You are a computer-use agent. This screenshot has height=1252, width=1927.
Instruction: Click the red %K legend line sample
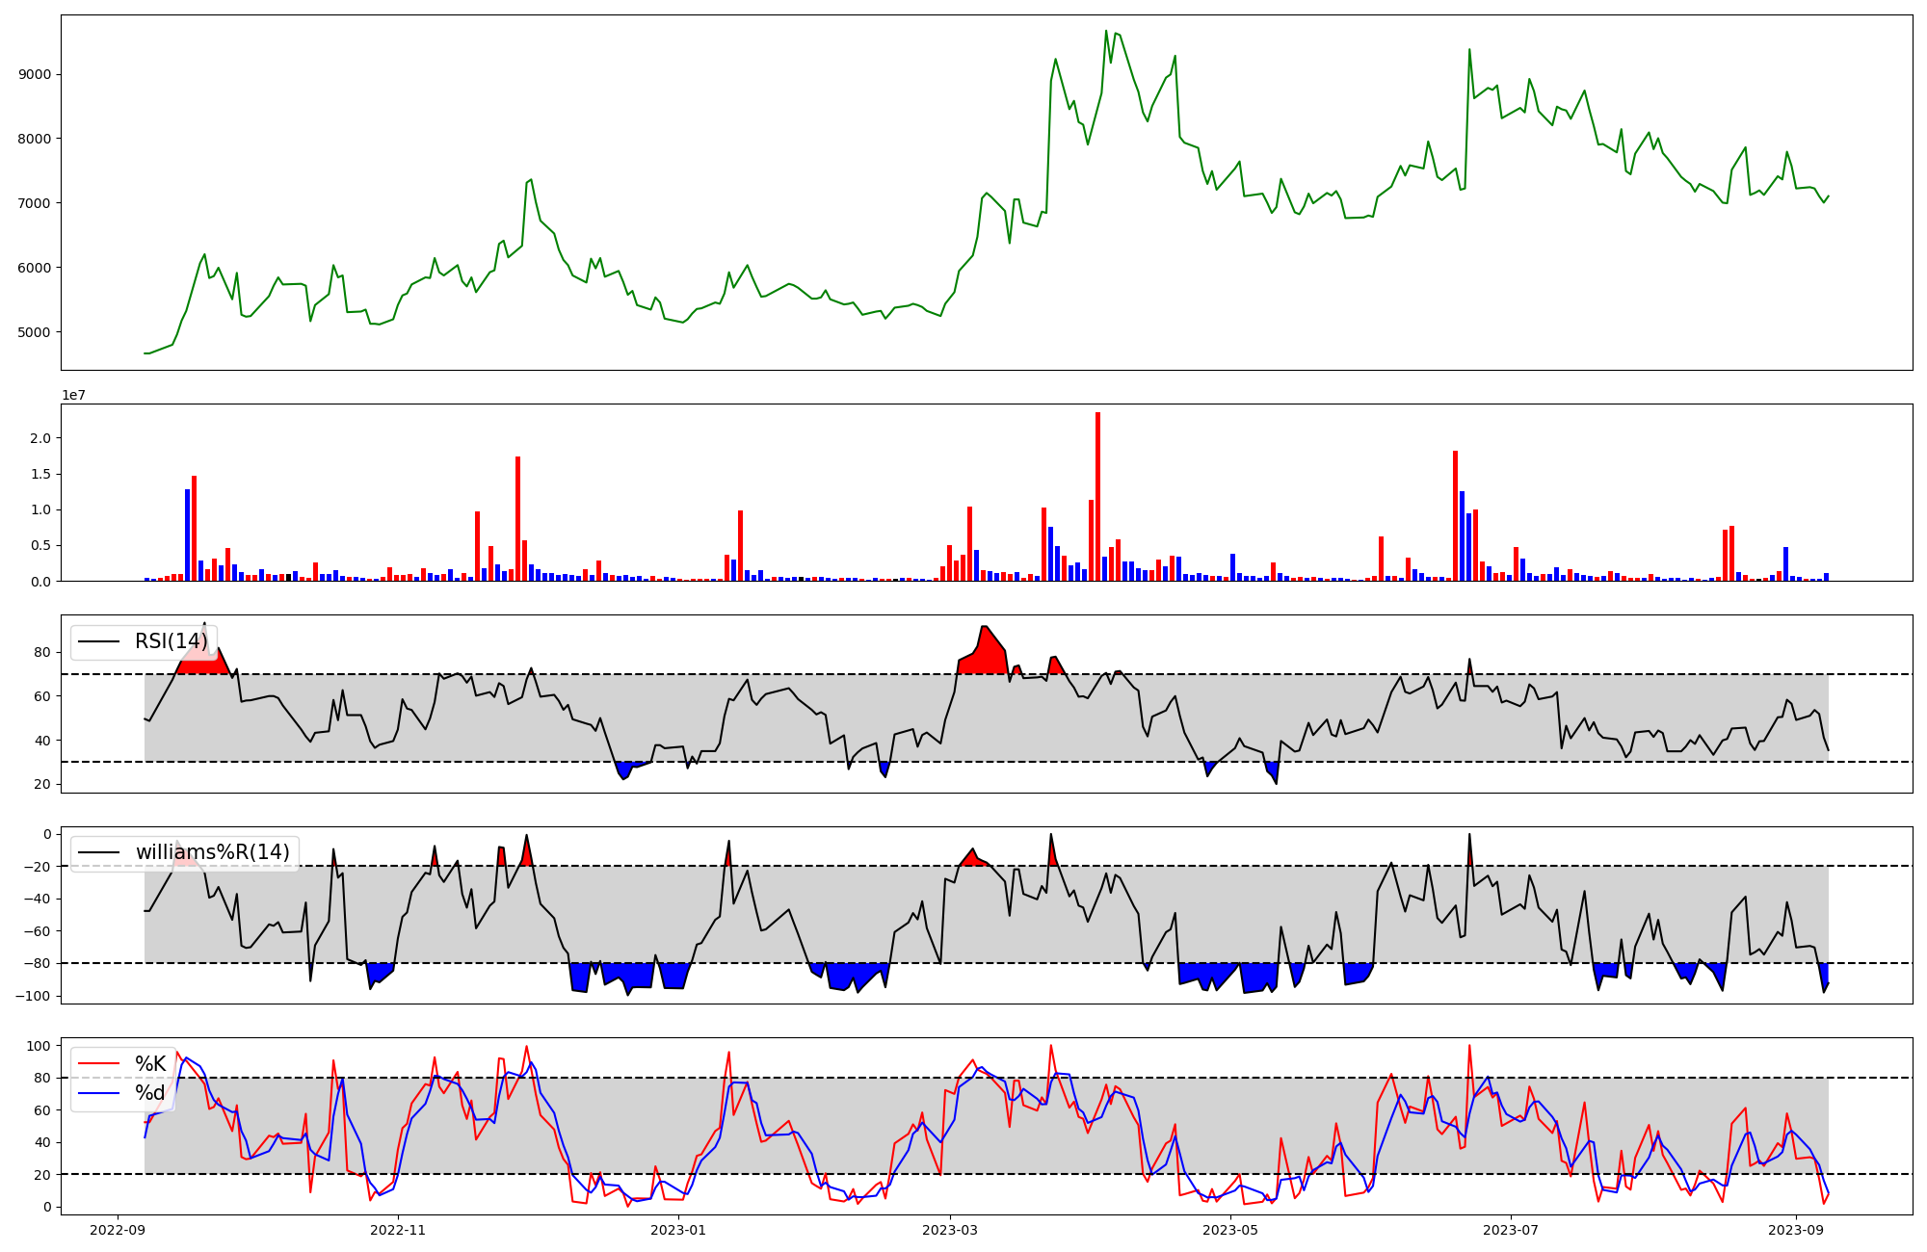tap(99, 1064)
